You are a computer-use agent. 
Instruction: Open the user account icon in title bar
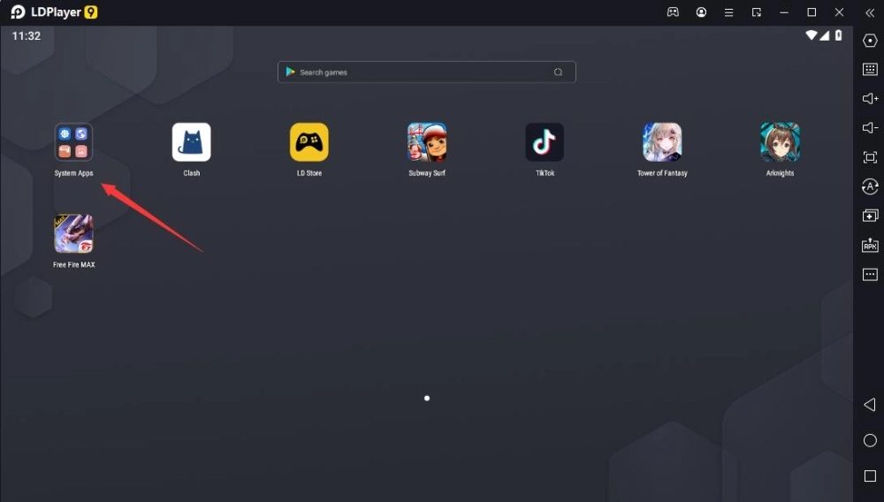tap(701, 11)
